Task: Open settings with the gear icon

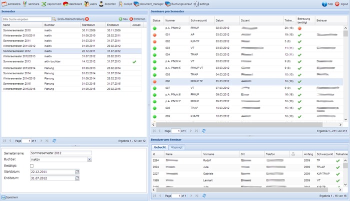Action: click(201, 4)
